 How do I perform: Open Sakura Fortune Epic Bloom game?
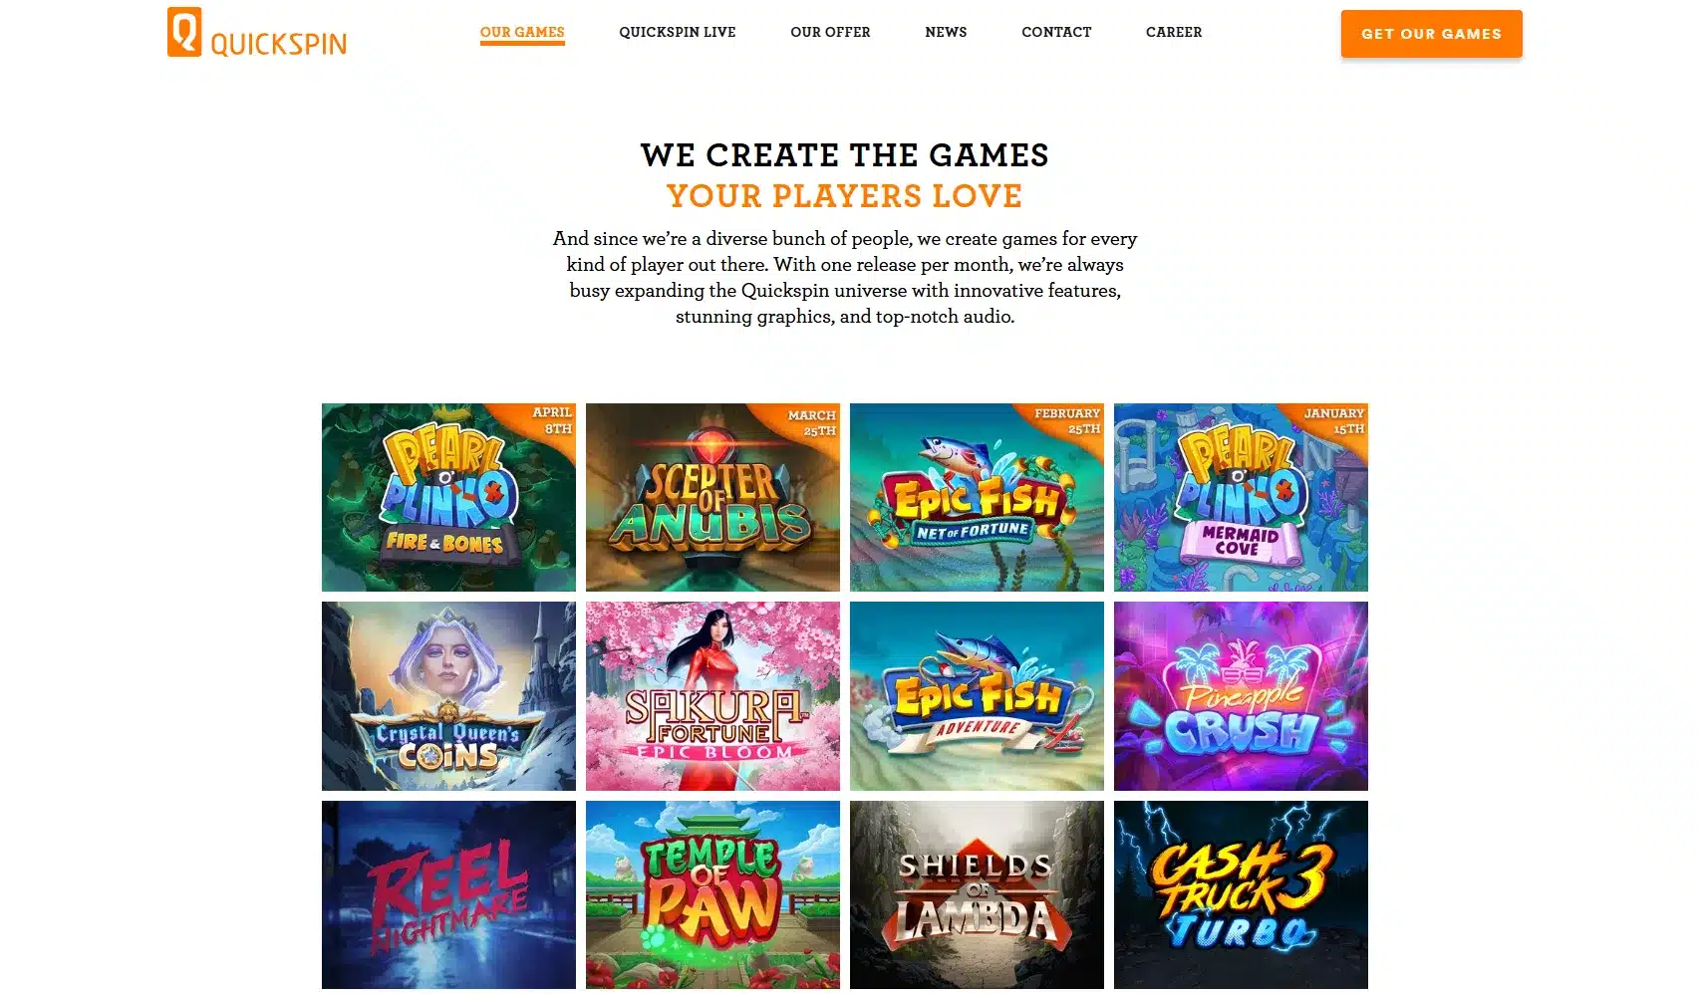(x=712, y=696)
